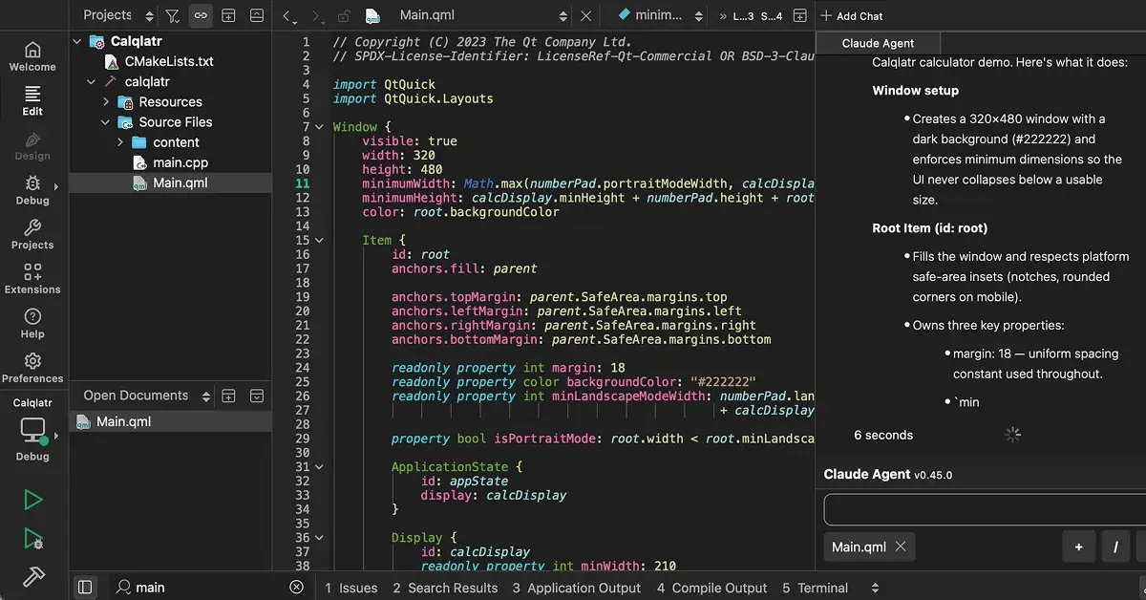Split the Projects side panel
1146x600 pixels.
[229, 15]
